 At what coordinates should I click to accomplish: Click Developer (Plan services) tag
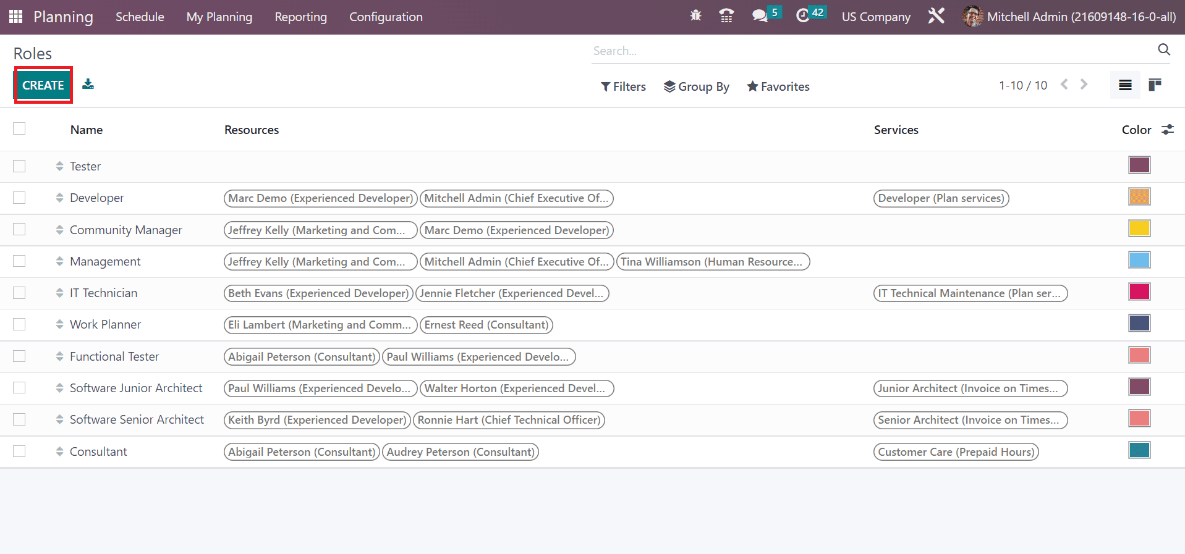click(x=941, y=198)
